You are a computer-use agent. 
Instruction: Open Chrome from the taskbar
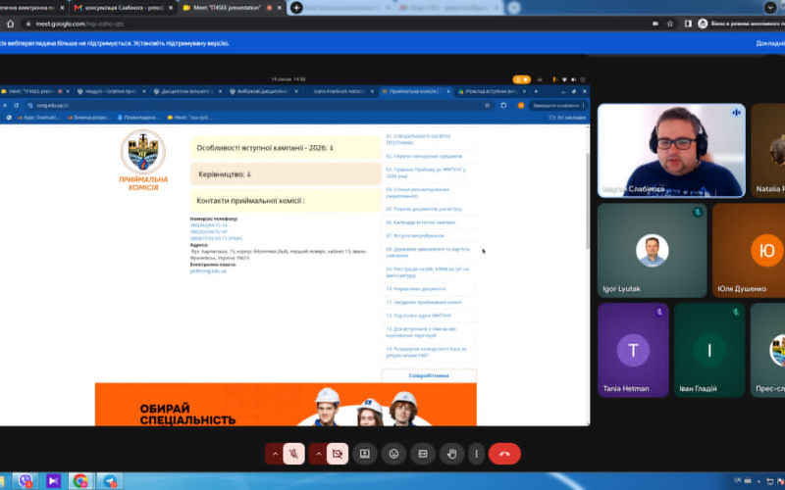click(80, 481)
